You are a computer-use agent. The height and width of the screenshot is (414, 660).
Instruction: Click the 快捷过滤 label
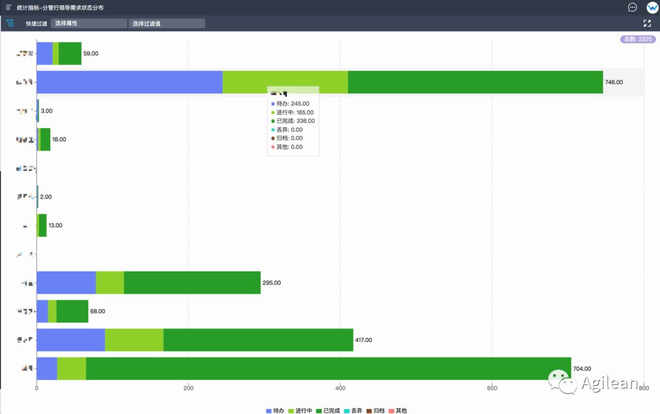(x=36, y=24)
